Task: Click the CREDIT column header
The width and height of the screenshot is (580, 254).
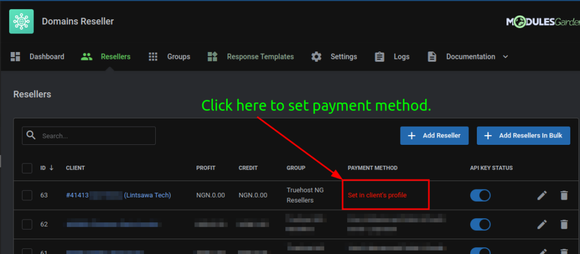Action: point(248,168)
